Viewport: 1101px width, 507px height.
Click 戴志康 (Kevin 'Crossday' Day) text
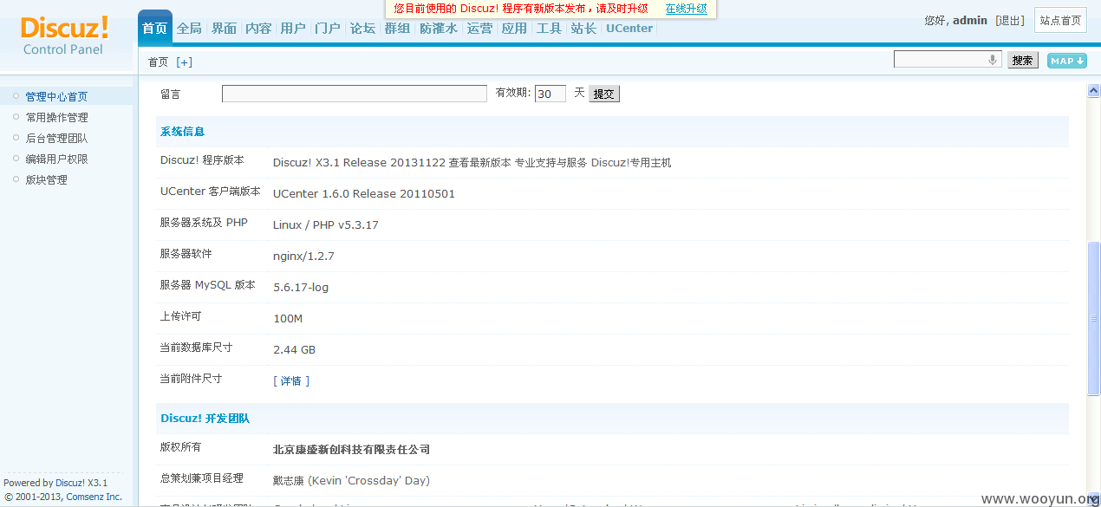pyautogui.click(x=351, y=481)
